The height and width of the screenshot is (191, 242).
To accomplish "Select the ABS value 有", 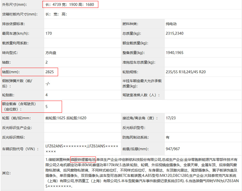I will tap(168, 137).
